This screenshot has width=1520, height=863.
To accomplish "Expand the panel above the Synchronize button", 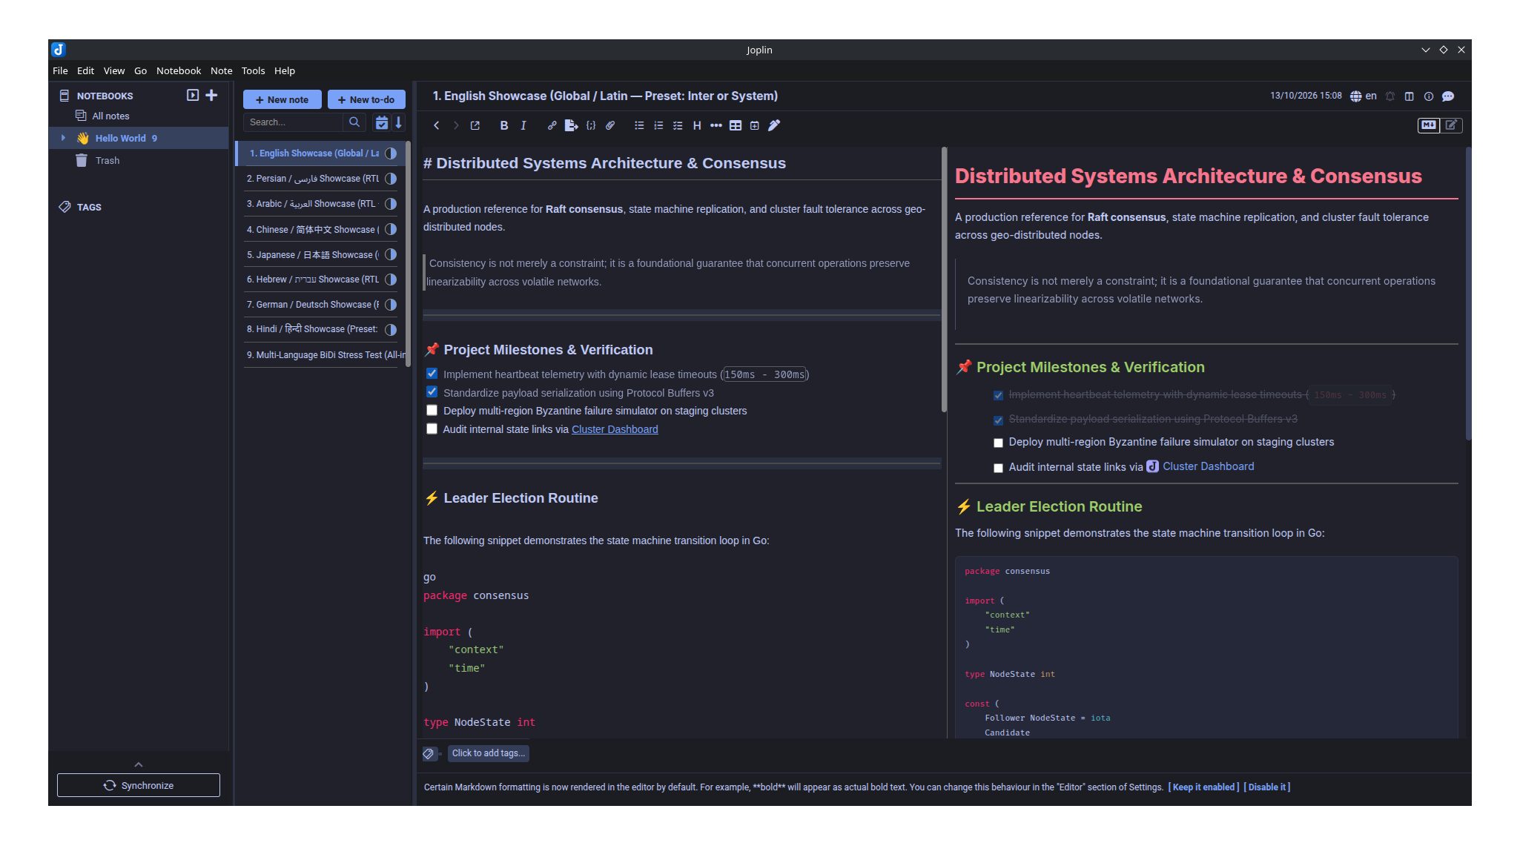I will [139, 764].
